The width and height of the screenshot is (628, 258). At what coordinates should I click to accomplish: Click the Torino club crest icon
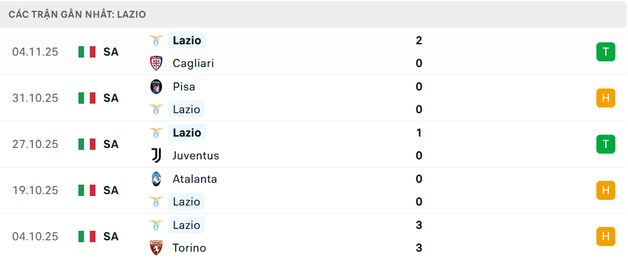click(156, 248)
